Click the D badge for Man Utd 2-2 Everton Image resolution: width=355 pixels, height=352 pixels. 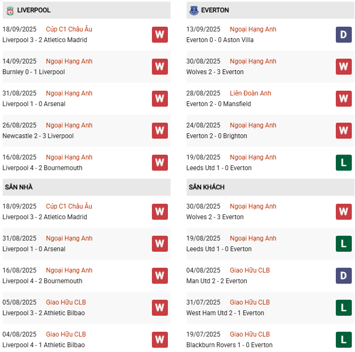click(x=344, y=276)
